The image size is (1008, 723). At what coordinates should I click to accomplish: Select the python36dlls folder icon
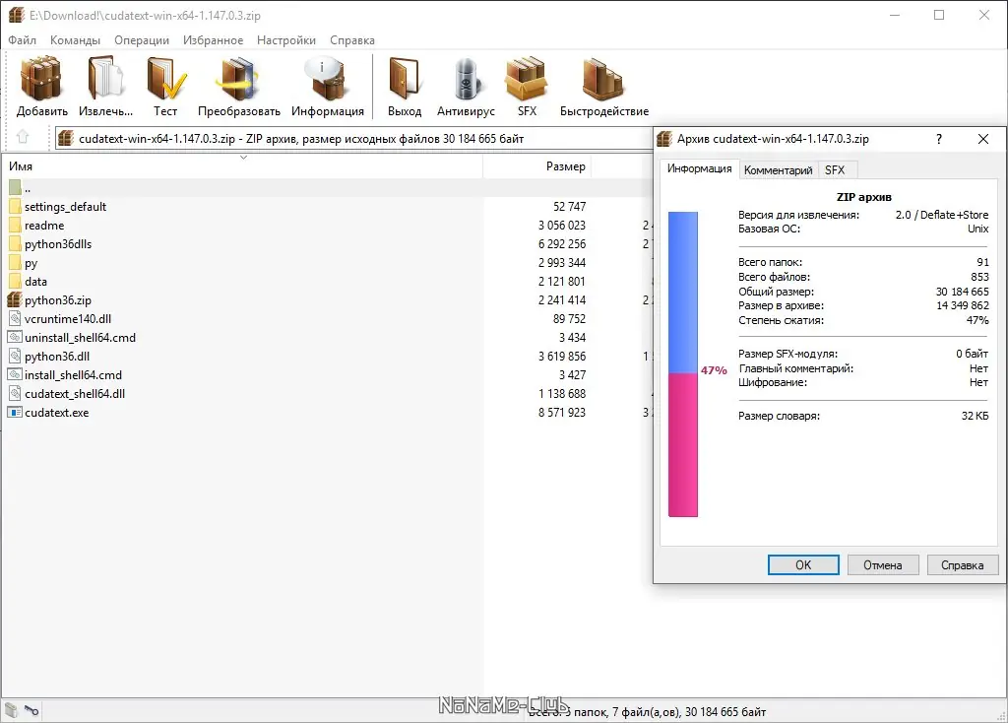coord(16,243)
